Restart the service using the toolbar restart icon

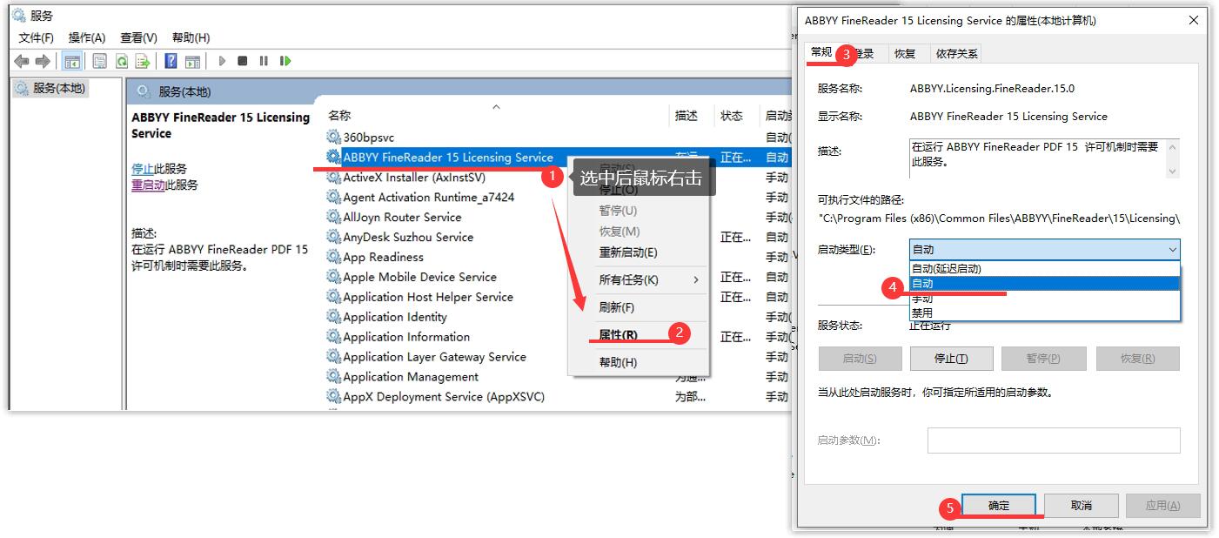pos(285,61)
